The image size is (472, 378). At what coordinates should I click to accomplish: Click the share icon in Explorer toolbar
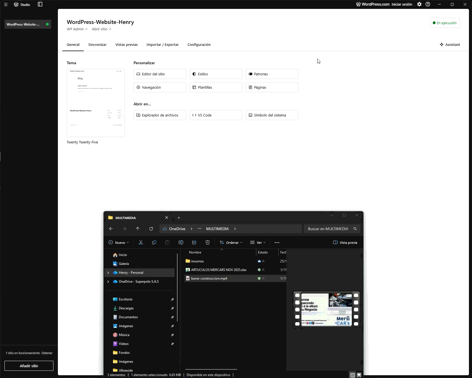(x=194, y=243)
